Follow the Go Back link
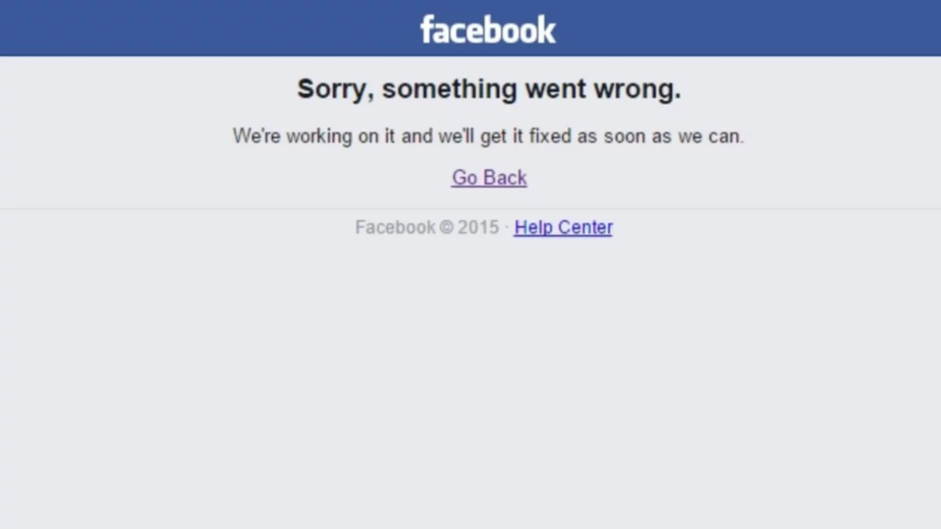 point(489,178)
